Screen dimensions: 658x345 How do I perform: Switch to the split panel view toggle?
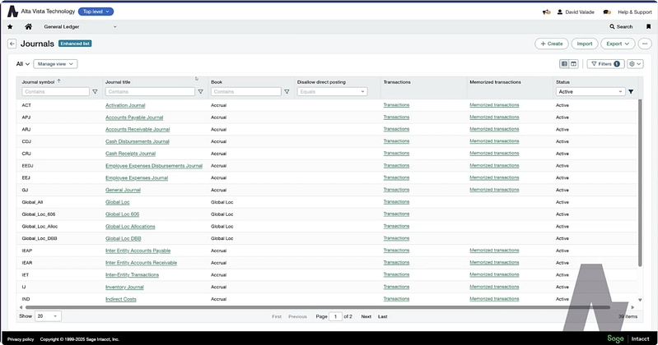[574, 63]
